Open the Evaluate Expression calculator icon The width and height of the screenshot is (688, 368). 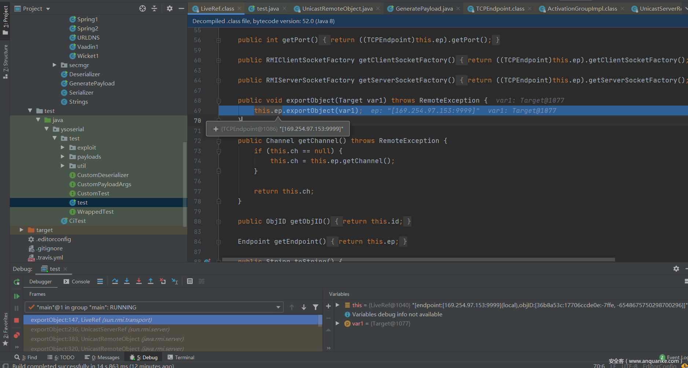(x=190, y=281)
